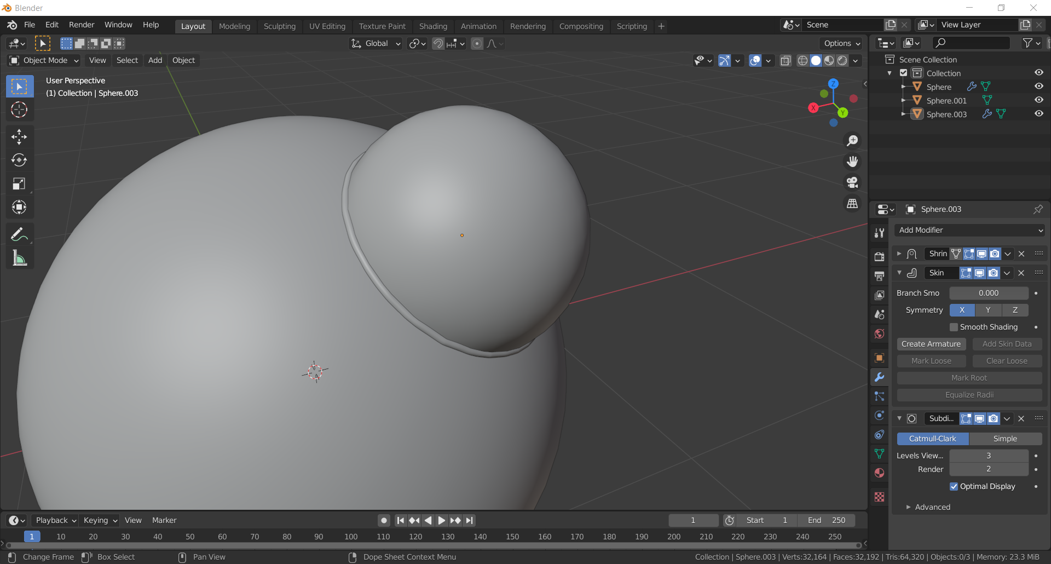
Task: Open the Object Data mesh properties tab
Action: coord(880,453)
